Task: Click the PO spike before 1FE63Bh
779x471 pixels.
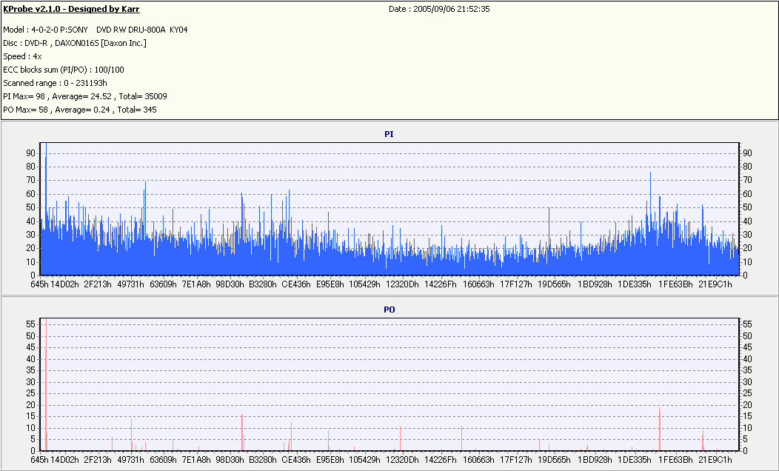Action: tap(659, 430)
